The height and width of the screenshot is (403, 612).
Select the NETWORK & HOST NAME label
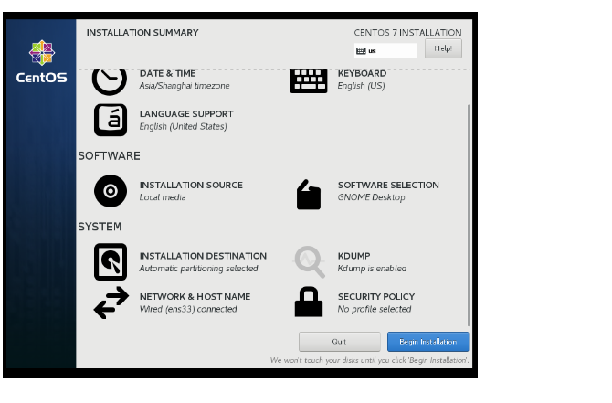tap(195, 297)
